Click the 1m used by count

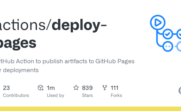(51, 88)
